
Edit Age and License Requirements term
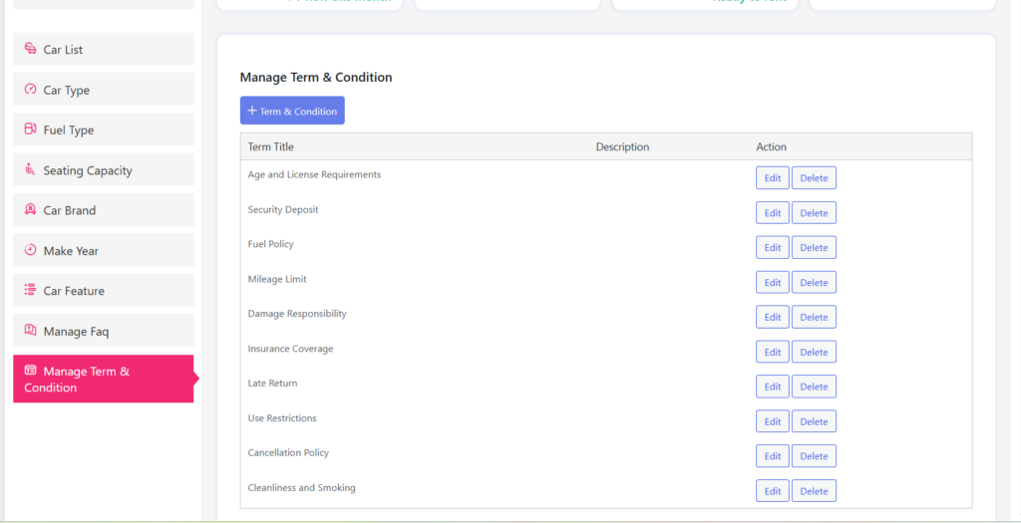coord(773,178)
